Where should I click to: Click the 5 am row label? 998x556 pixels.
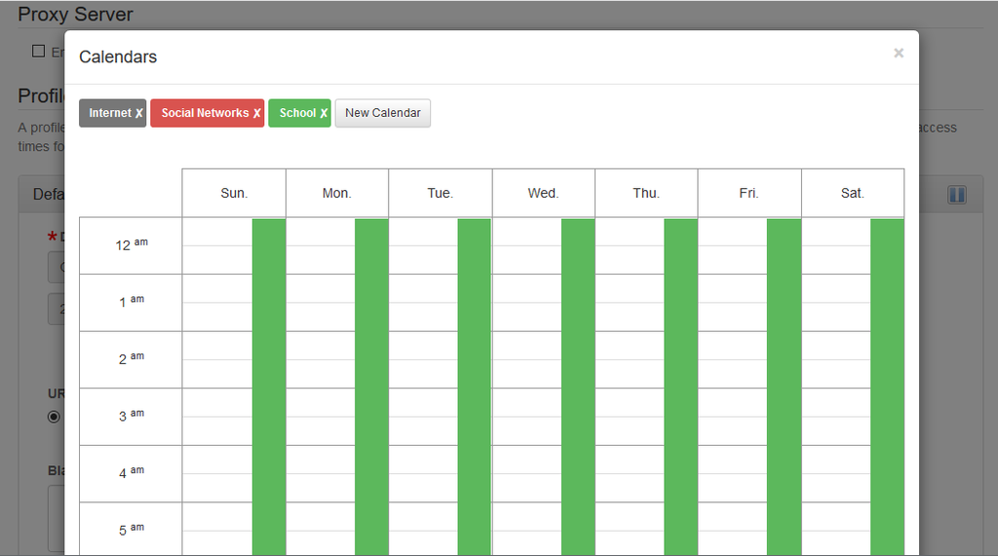(x=131, y=530)
